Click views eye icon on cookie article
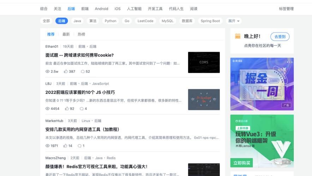The image size is (312, 176). coord(47,71)
